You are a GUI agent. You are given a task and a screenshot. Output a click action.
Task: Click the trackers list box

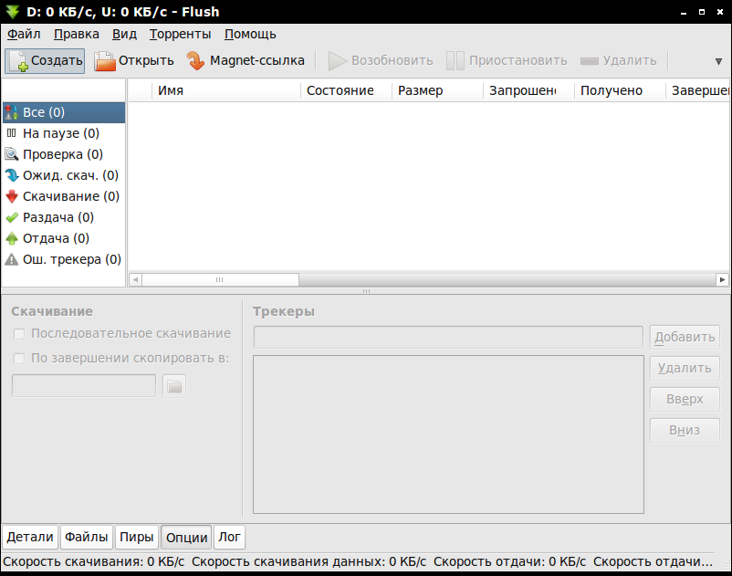(448, 435)
